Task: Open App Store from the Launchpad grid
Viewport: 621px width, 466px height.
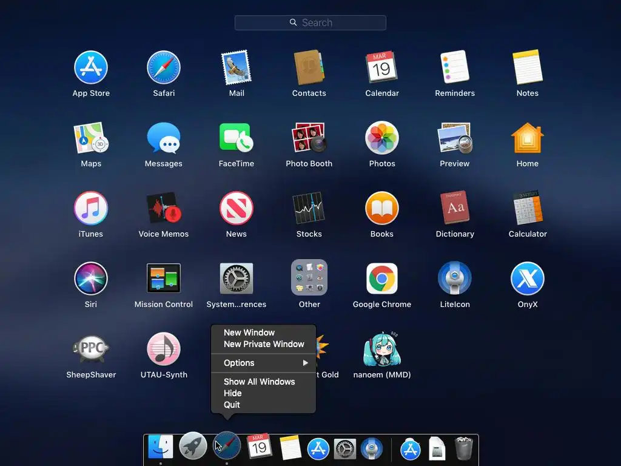Action: pyautogui.click(x=91, y=67)
